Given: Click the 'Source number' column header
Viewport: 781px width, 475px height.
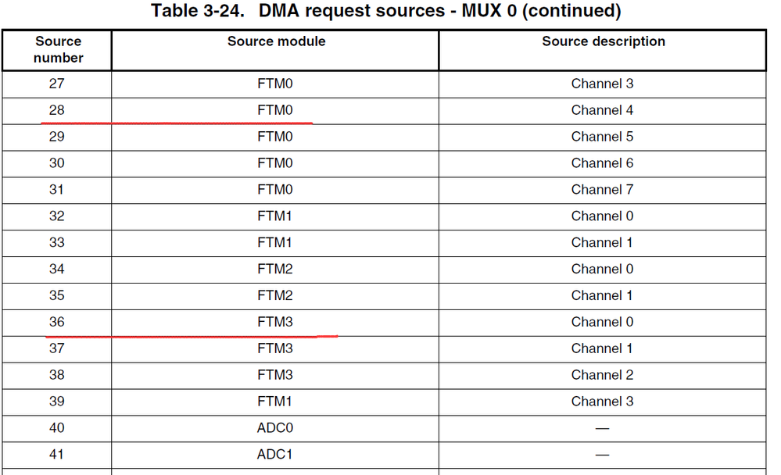Looking at the screenshot, I should (x=58, y=49).
